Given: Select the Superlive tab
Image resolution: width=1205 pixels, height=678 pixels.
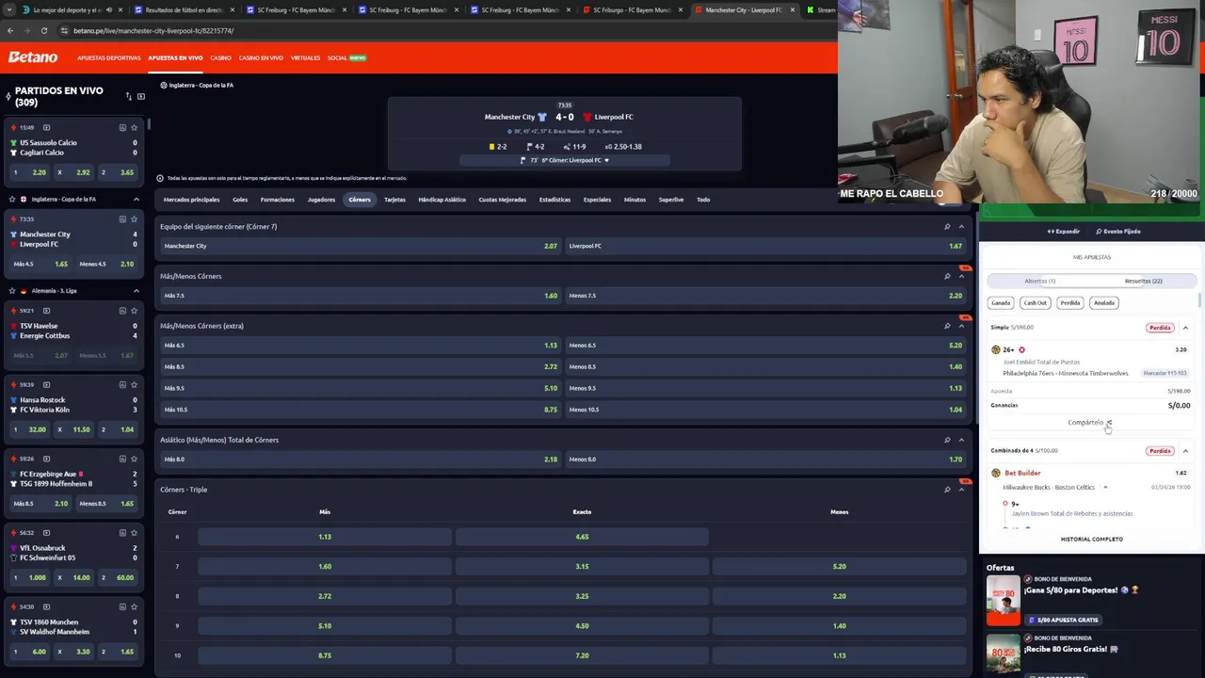Looking at the screenshot, I should [671, 200].
